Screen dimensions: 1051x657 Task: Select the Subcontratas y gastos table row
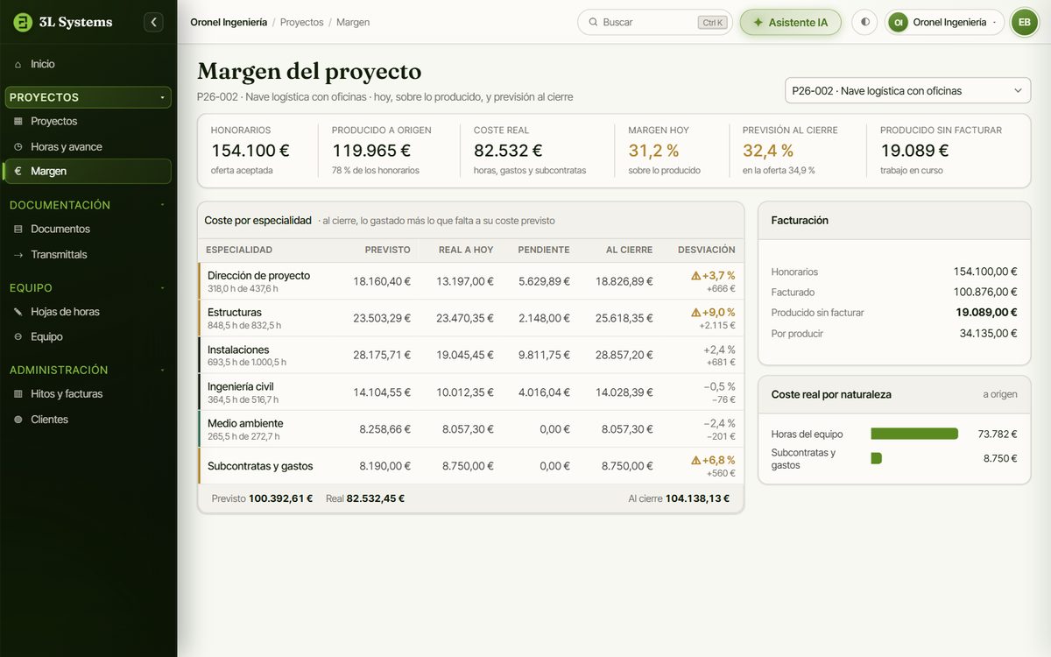(x=471, y=466)
